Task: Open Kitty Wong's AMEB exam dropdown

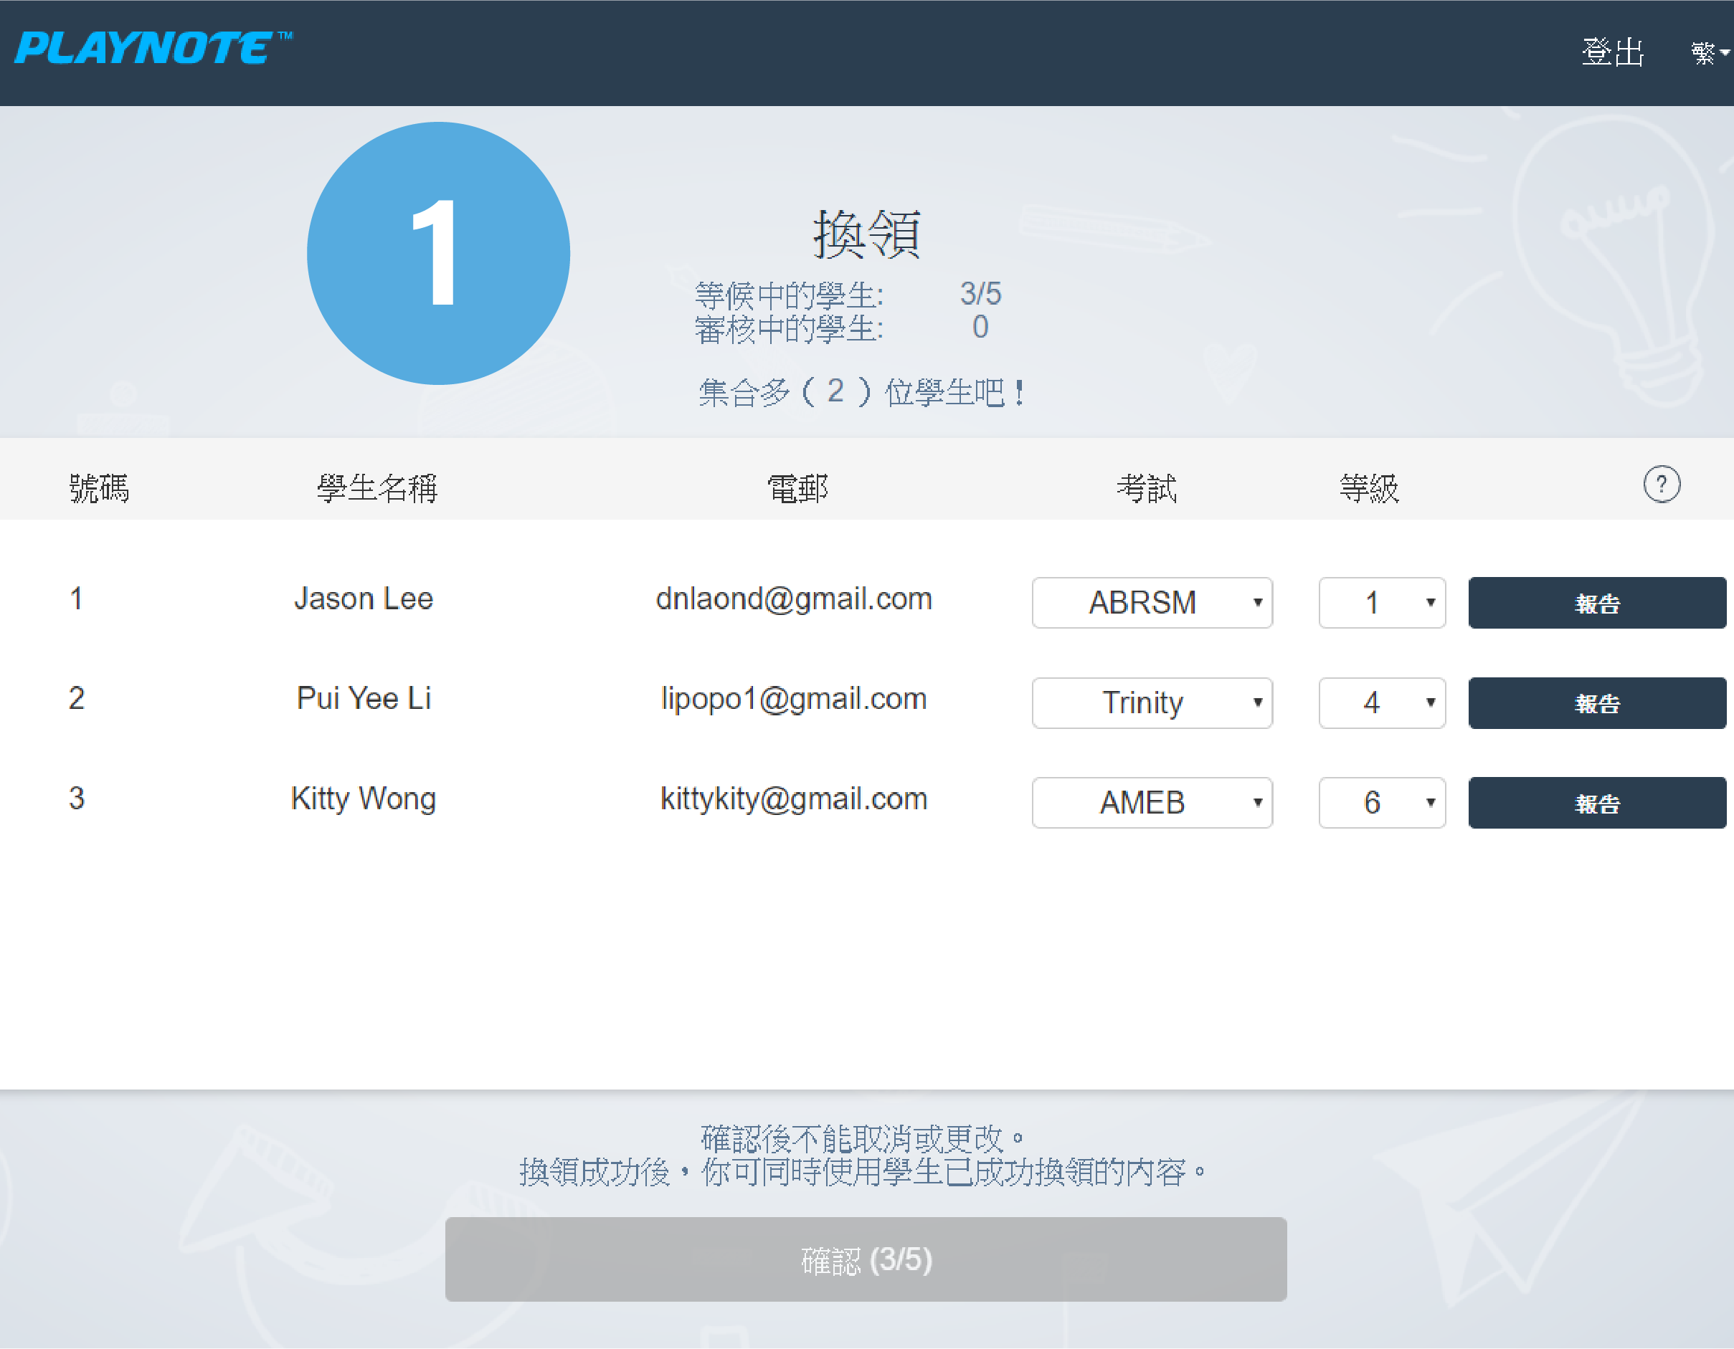Action: point(1151,803)
